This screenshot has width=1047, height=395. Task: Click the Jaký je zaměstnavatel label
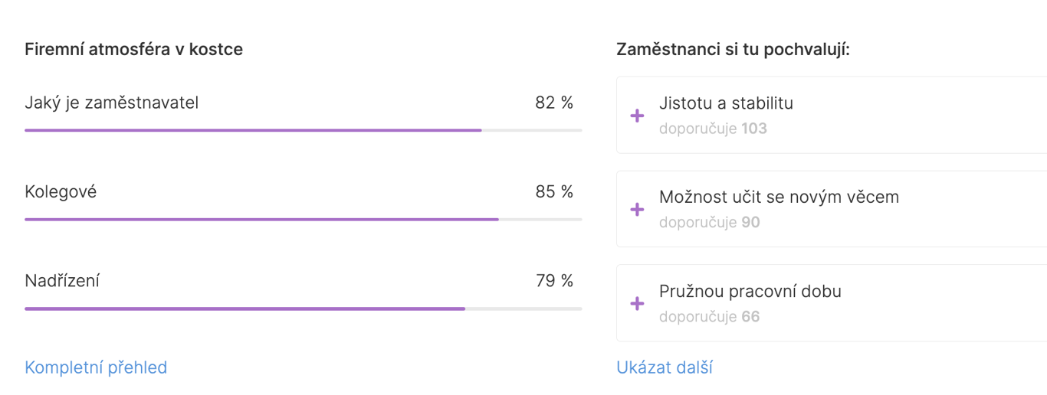click(112, 103)
